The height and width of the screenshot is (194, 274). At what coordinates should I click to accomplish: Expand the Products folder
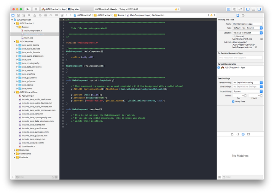tap(14, 157)
